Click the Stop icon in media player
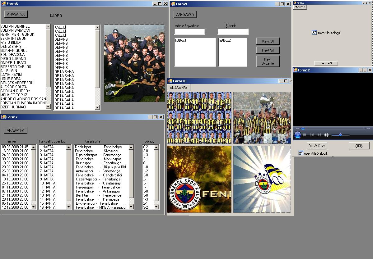The image size is (373, 259). click(305, 135)
